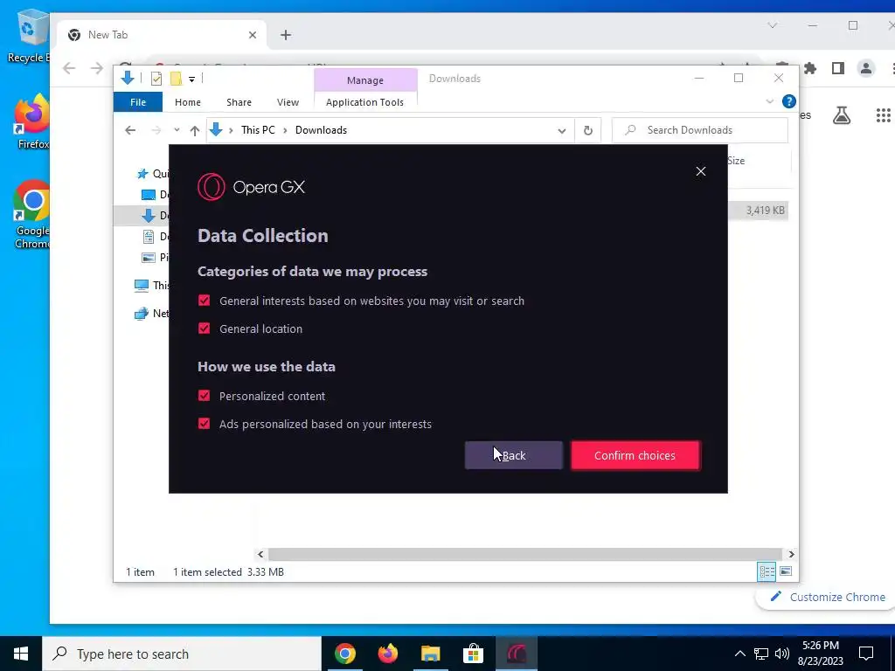Open the File menu in Explorer
Screen dimensions: 895x671
pos(138,102)
